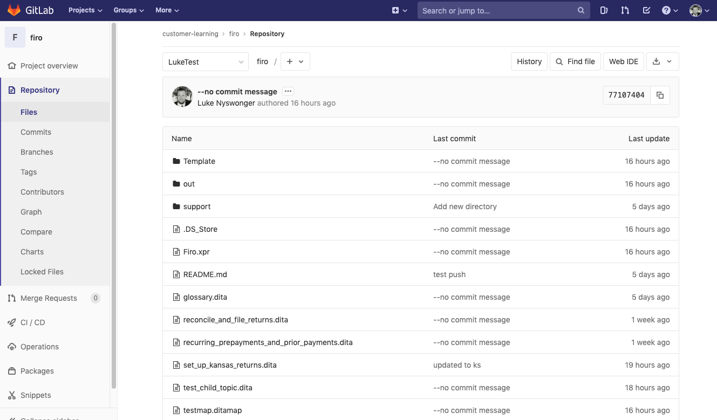Open the add-to-tree plus dropdown
The height and width of the screenshot is (420, 717).
[x=295, y=61]
